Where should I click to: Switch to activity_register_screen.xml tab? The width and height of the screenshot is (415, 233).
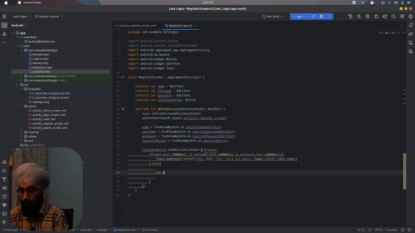tap(136, 26)
